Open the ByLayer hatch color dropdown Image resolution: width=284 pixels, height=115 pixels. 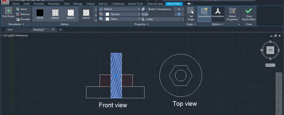pyautogui.click(x=122, y=14)
